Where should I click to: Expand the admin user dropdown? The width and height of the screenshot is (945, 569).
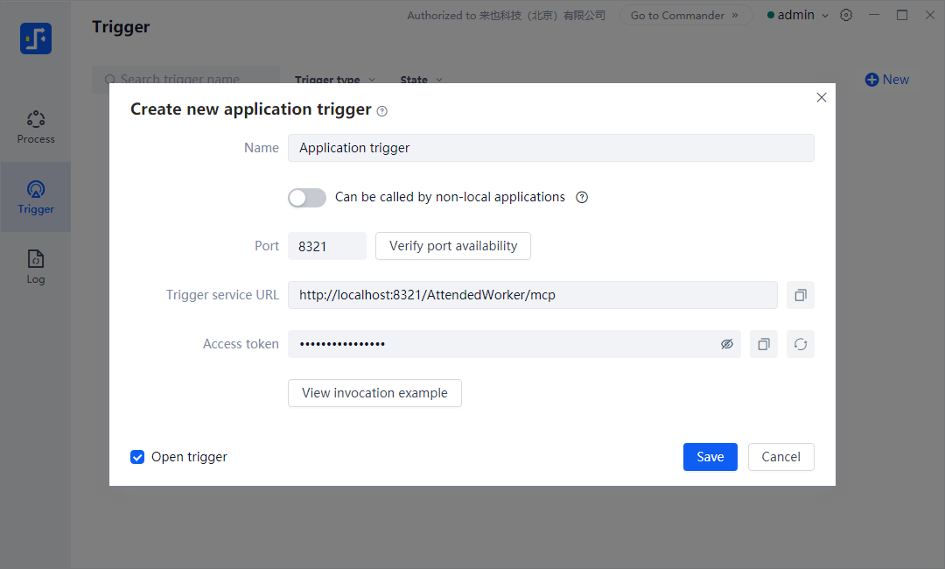pyautogui.click(x=798, y=15)
